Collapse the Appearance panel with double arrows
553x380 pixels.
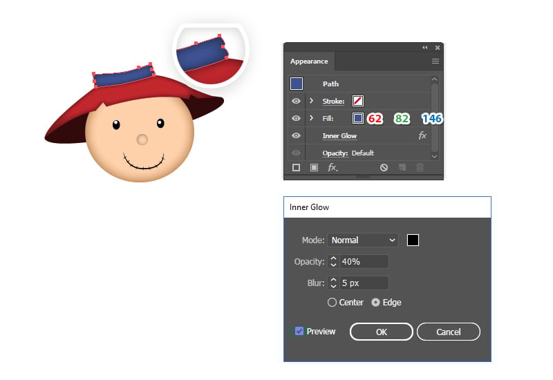[x=426, y=47]
